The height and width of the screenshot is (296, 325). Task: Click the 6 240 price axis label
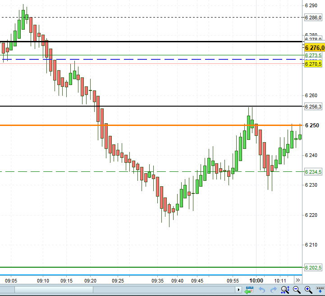click(x=311, y=155)
